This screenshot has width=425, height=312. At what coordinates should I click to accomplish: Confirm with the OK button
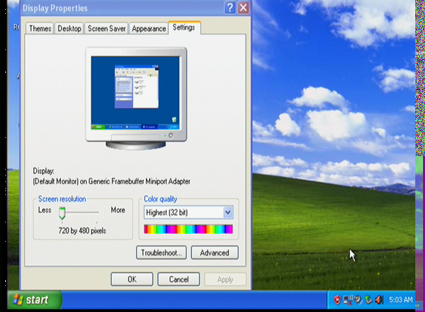(x=132, y=279)
